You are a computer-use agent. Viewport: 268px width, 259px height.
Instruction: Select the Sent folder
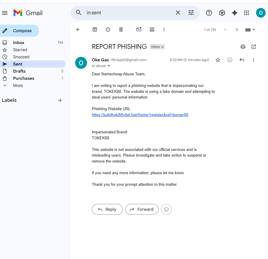click(x=33, y=64)
